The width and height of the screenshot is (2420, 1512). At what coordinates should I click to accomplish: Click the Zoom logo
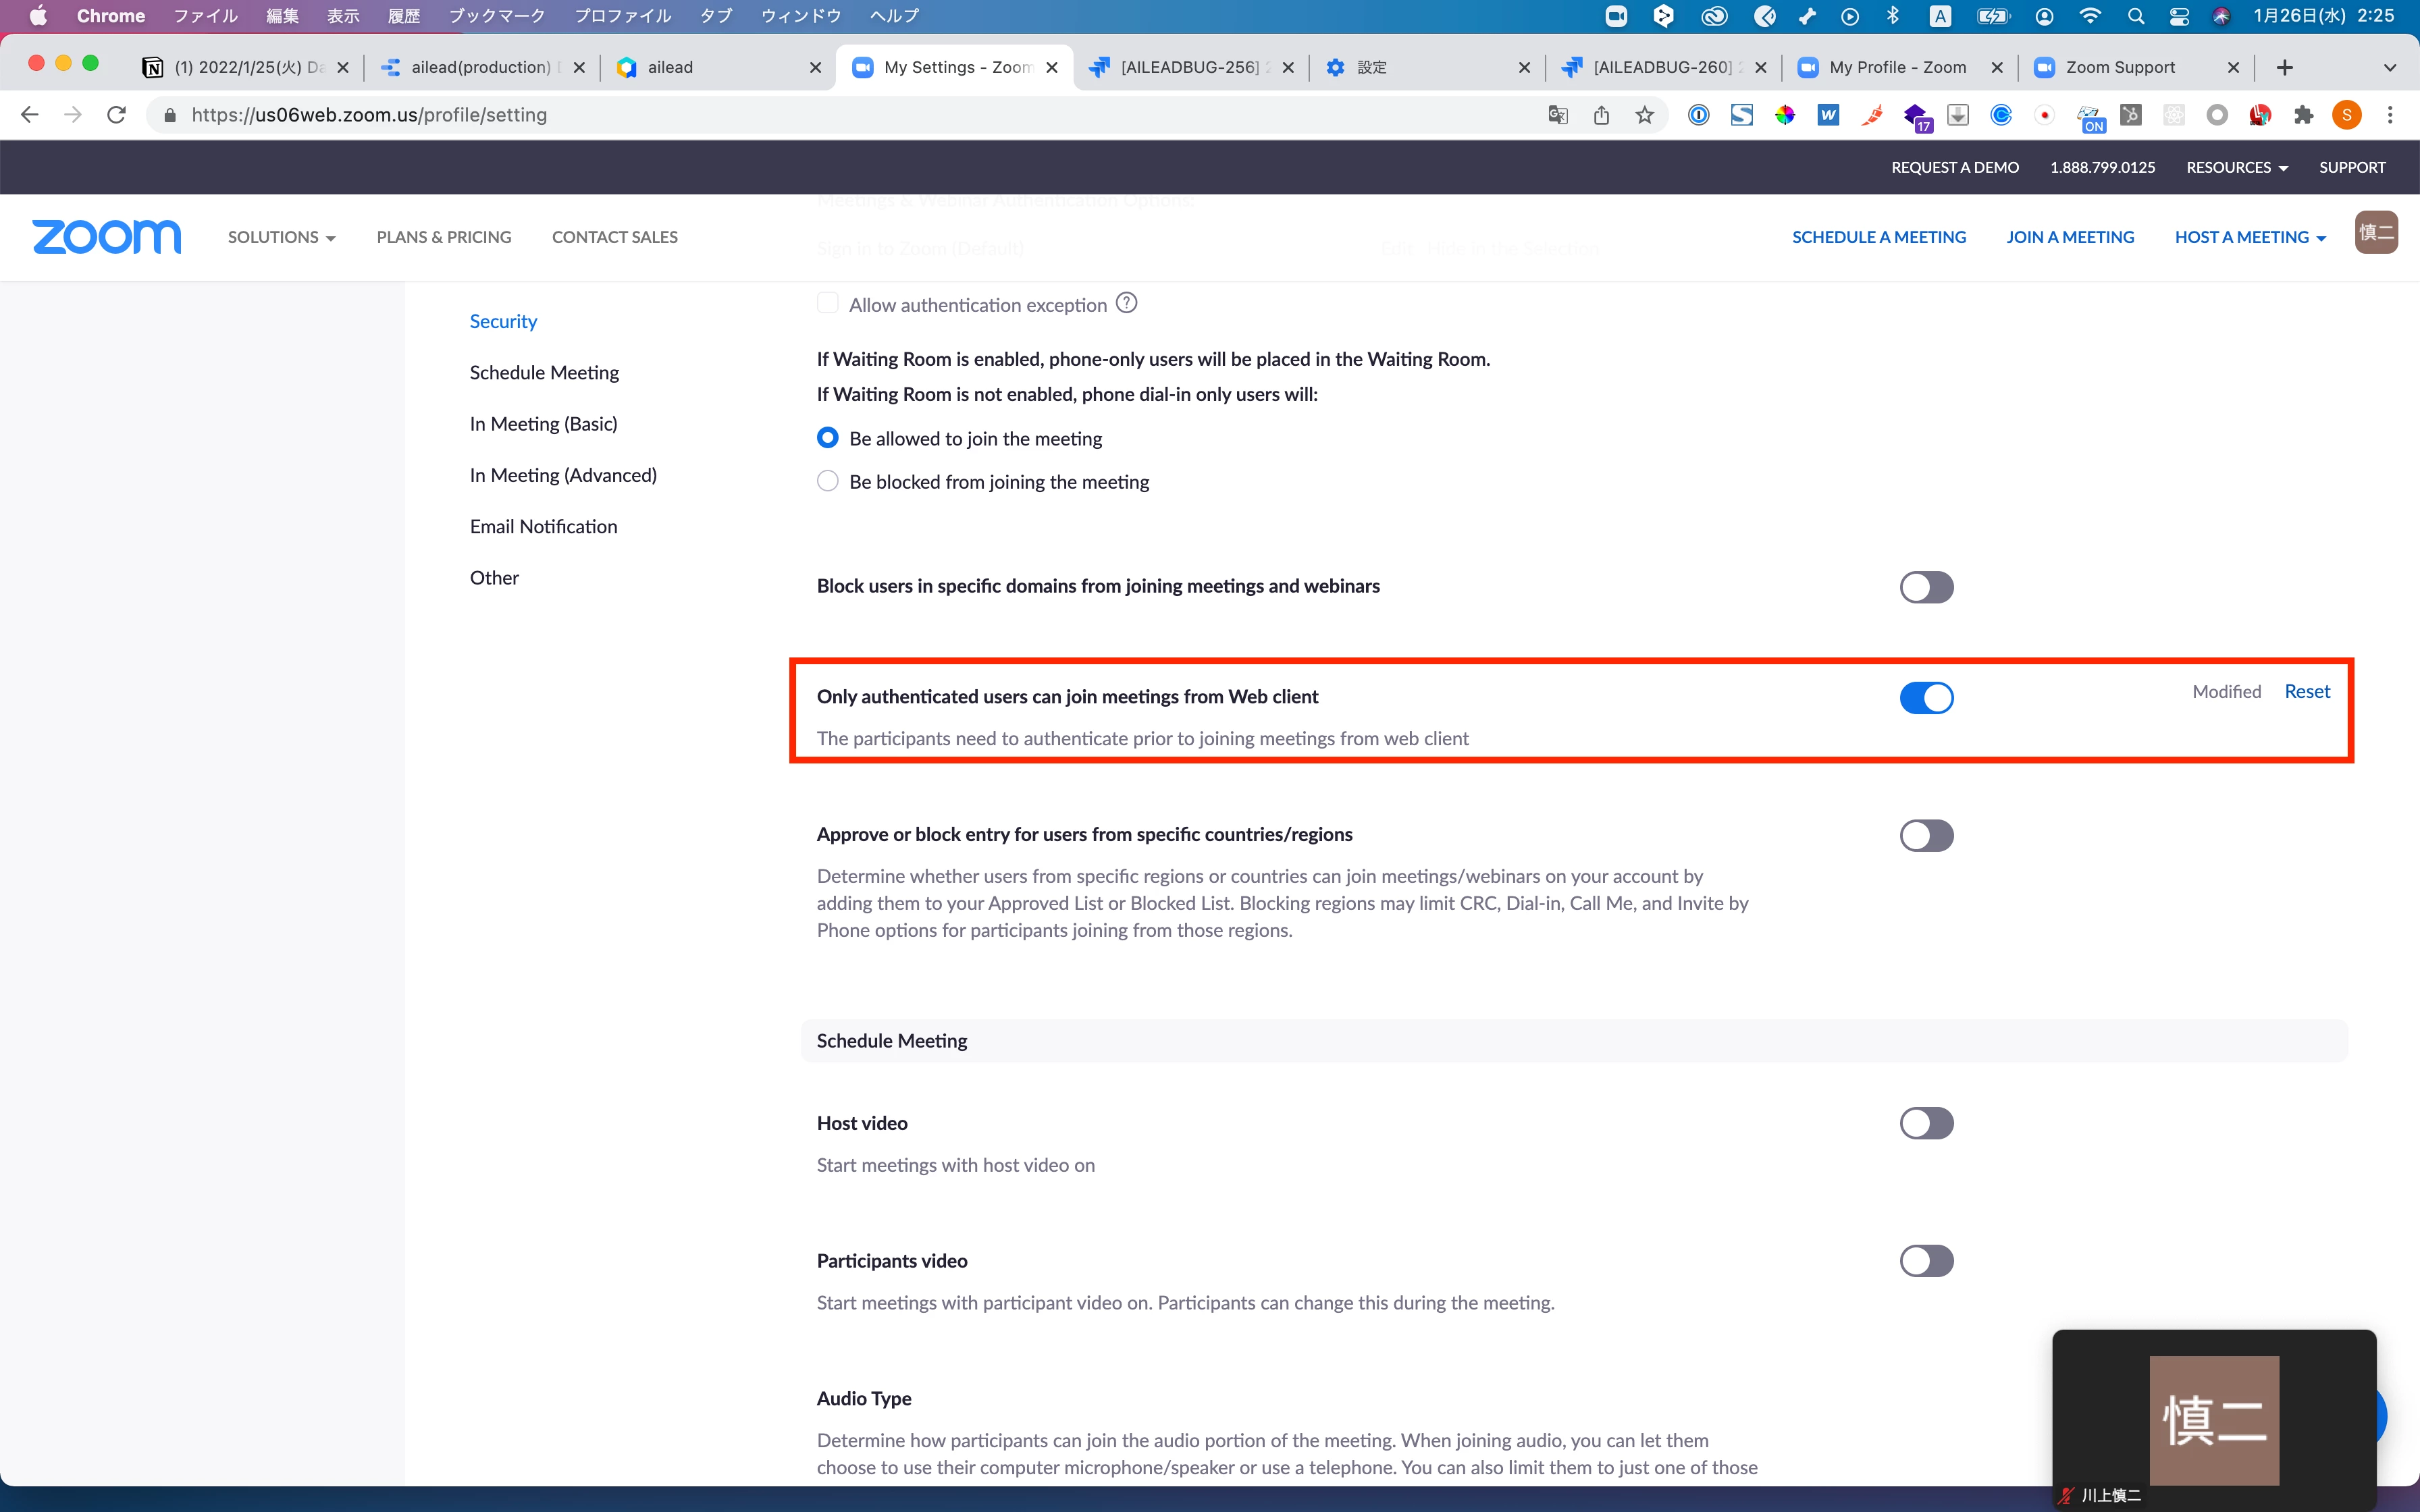107,237
